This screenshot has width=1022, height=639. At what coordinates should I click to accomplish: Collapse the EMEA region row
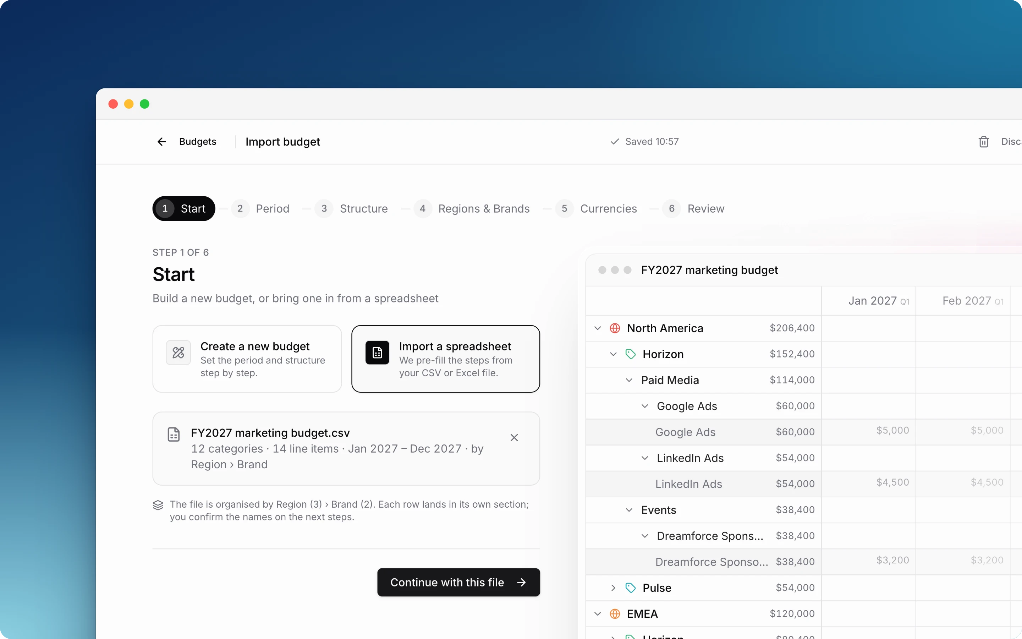pos(598,614)
